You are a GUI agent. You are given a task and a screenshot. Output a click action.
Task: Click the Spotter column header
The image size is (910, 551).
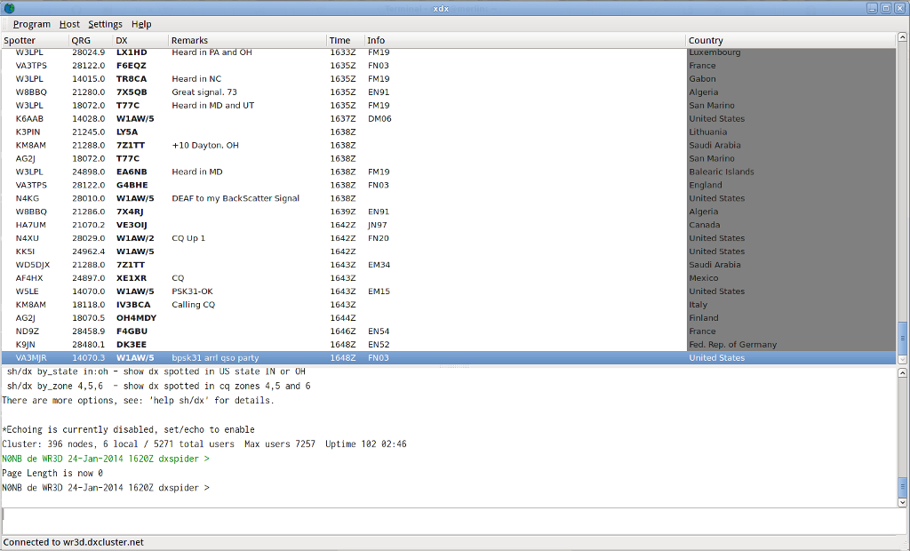click(20, 40)
